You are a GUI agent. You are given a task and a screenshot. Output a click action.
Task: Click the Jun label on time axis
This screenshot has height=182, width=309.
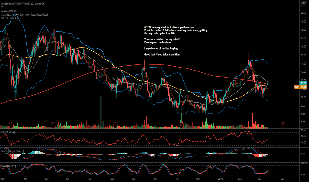coord(67,179)
